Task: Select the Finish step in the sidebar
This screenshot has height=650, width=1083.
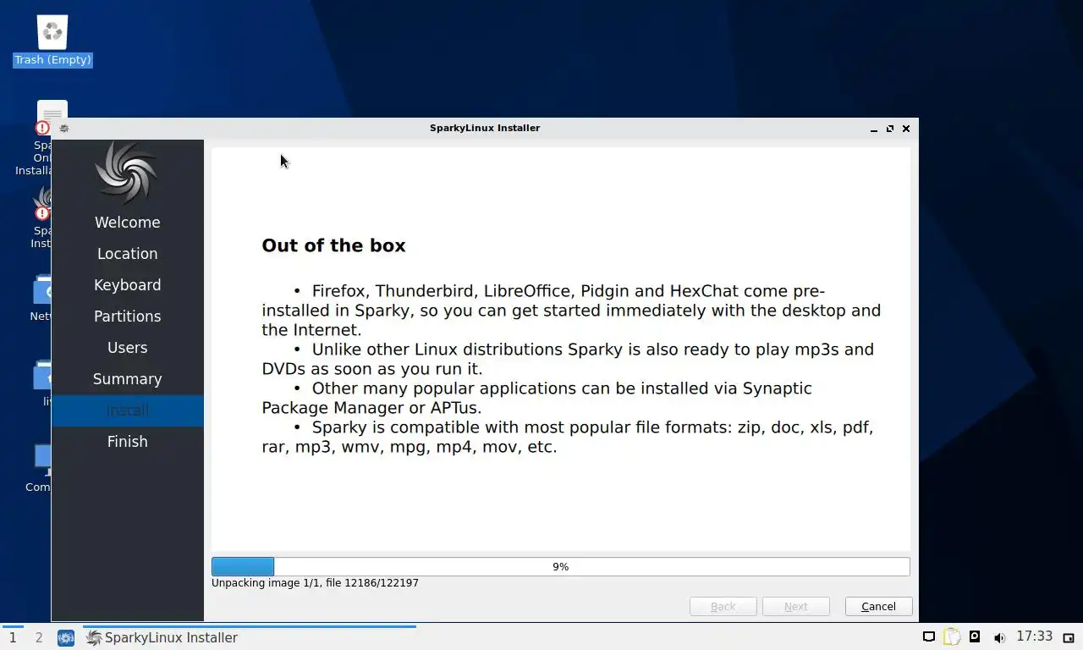Action: (x=127, y=442)
